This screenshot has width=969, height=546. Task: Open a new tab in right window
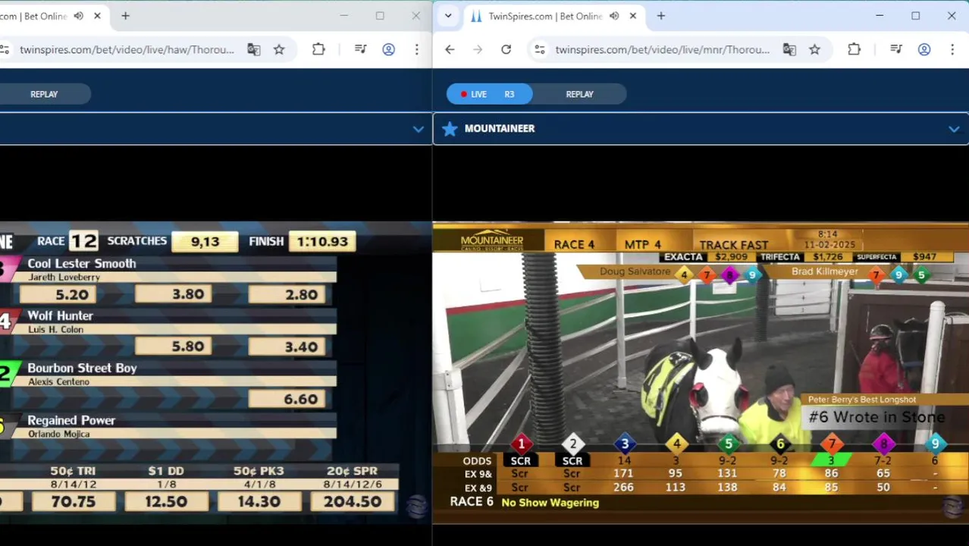(660, 16)
